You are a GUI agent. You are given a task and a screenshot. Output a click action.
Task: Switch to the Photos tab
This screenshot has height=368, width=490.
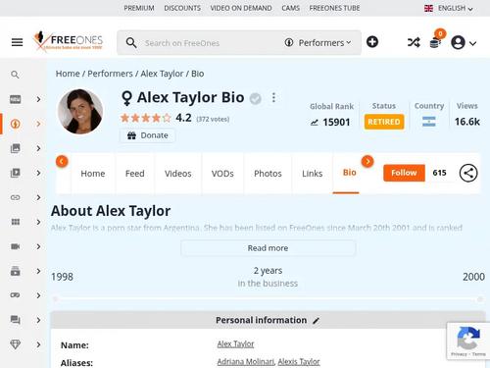click(x=268, y=174)
